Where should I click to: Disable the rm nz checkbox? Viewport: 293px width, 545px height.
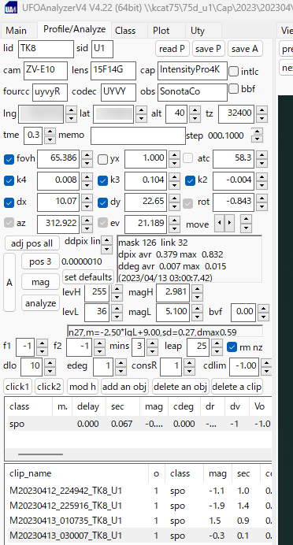(x=232, y=347)
